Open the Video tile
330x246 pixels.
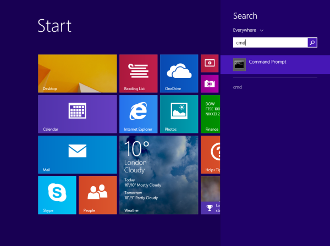coord(210,63)
